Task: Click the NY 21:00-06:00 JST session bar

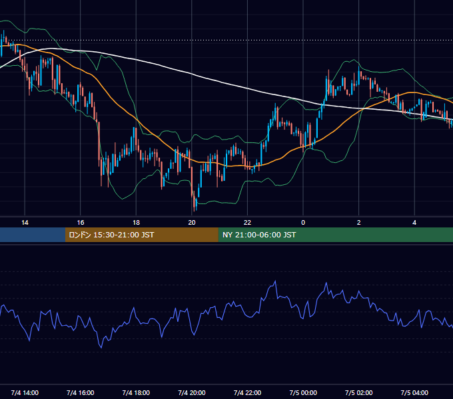Action: coord(335,235)
